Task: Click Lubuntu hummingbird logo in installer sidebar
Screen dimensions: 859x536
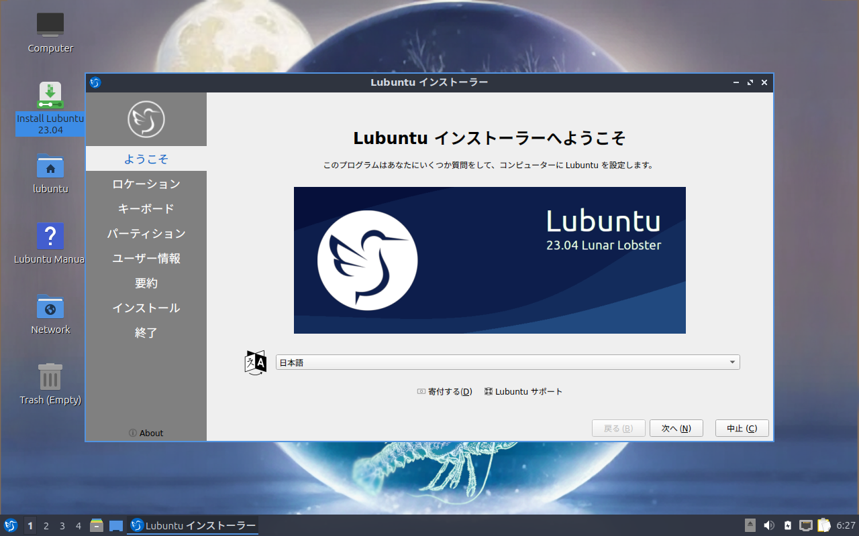Action: tap(146, 119)
